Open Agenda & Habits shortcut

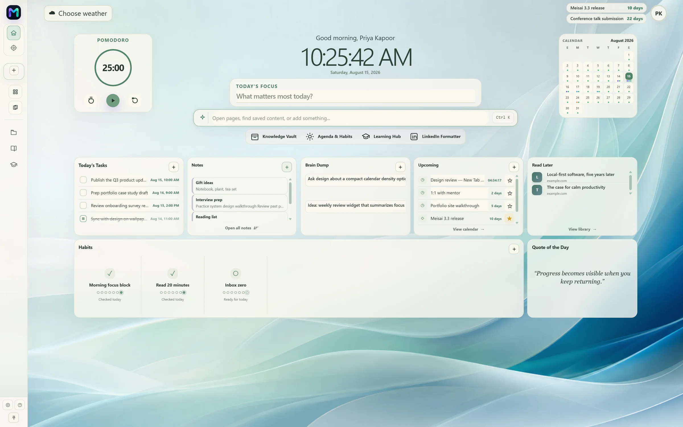pyautogui.click(x=329, y=137)
